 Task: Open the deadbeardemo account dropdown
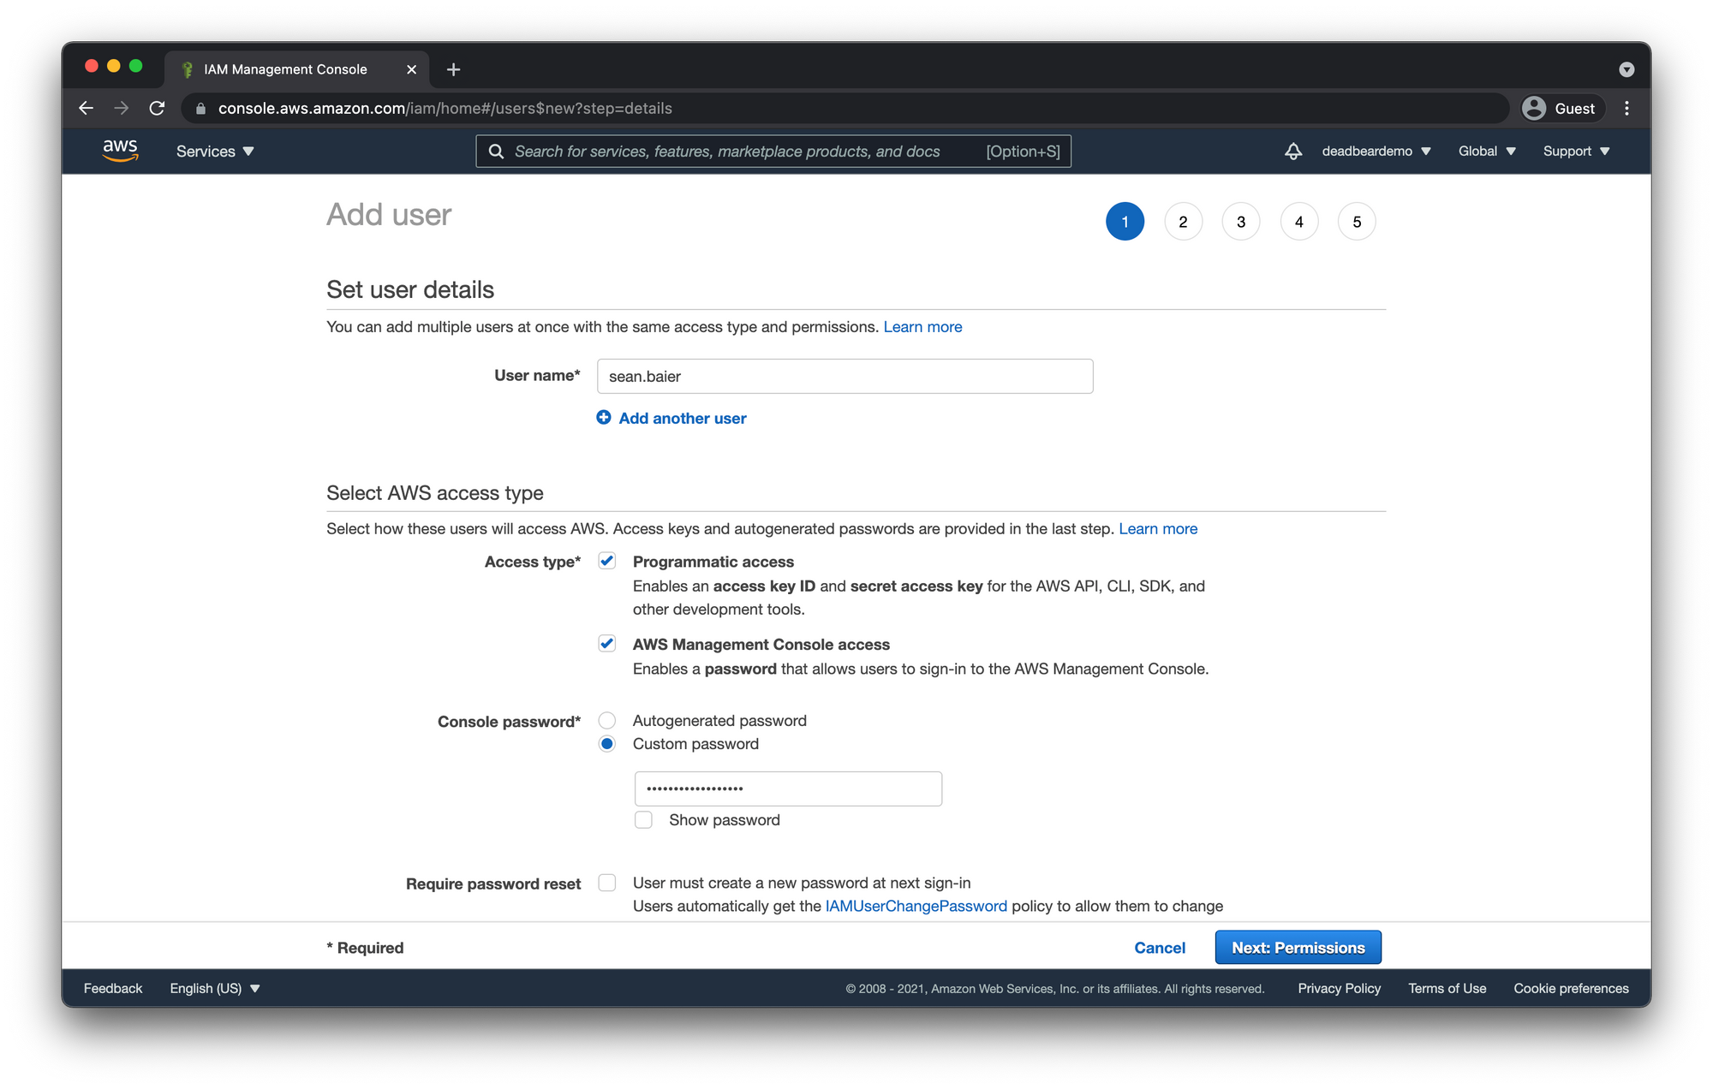coord(1376,152)
